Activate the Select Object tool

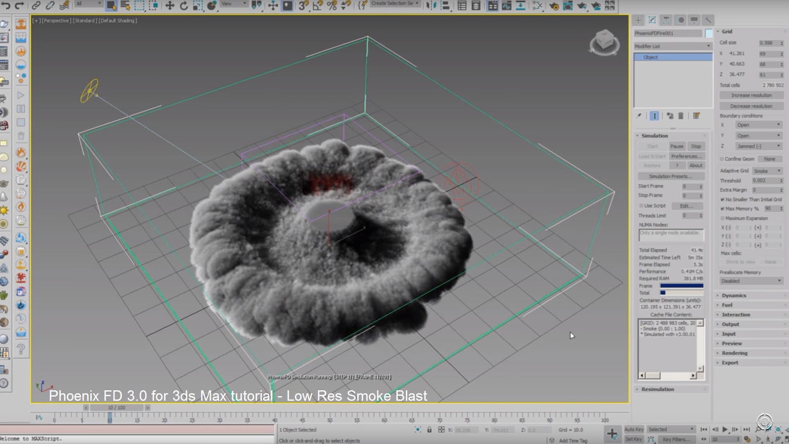(112, 6)
